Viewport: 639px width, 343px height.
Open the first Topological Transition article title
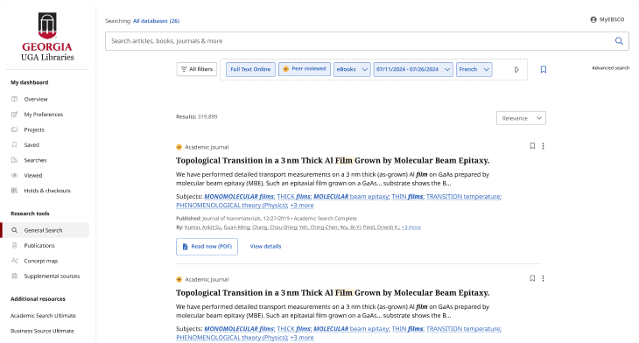(333, 160)
